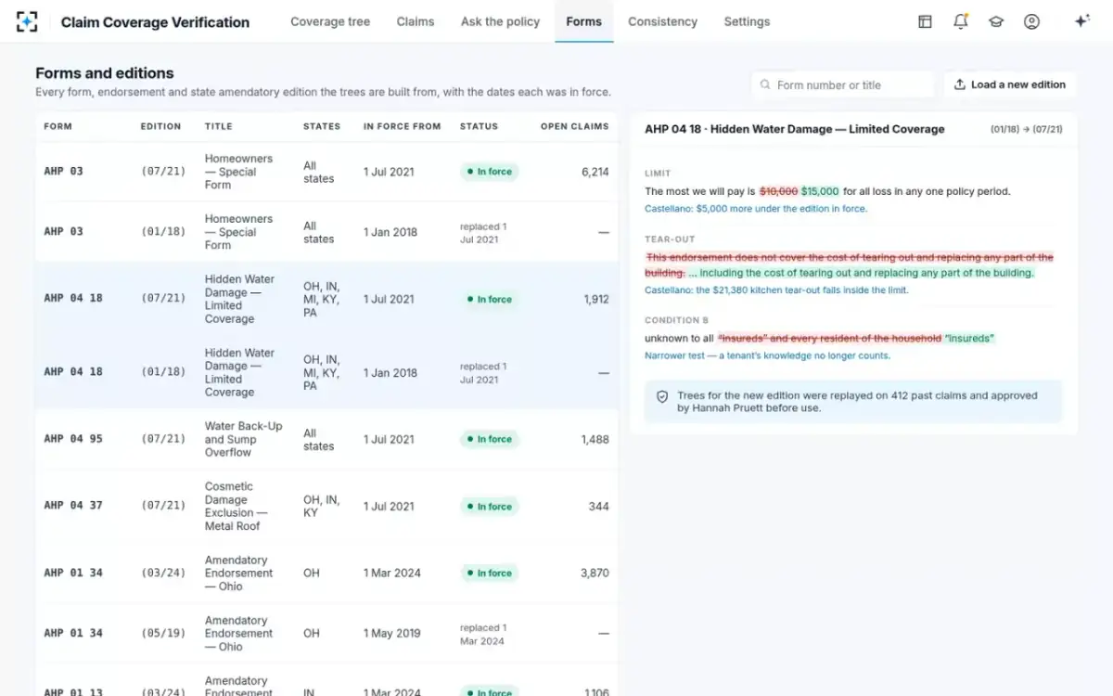Go to the Consistency tab
Screen dimensions: 1113x696
662,21
